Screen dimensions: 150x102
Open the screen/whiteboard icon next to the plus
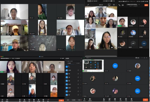pyautogui.click(x=109, y=5)
